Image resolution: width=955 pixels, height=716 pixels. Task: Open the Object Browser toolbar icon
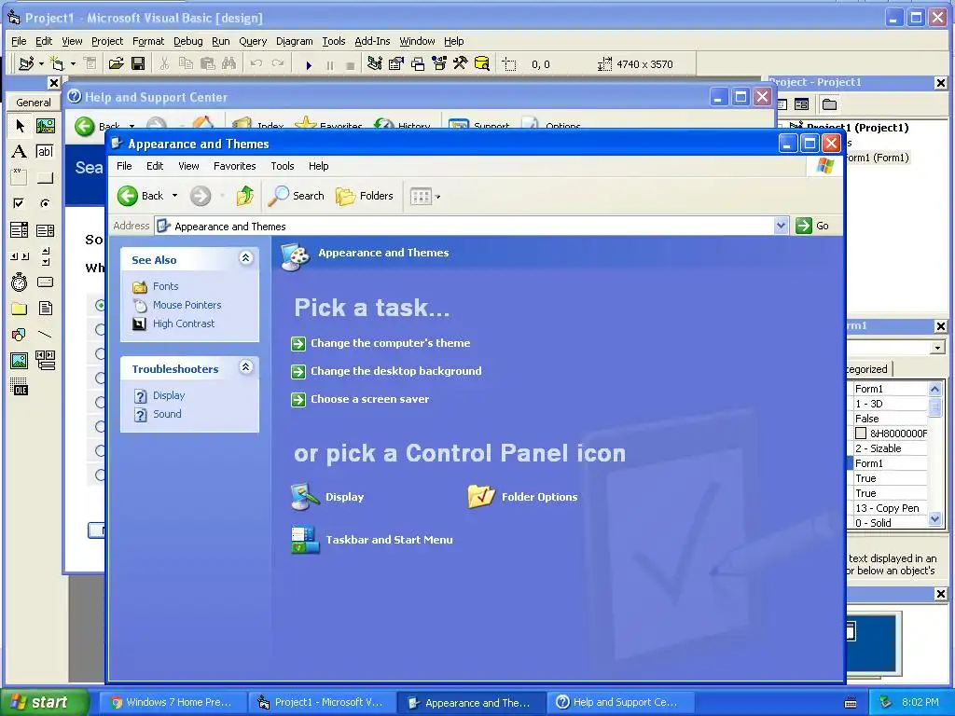[x=439, y=64]
